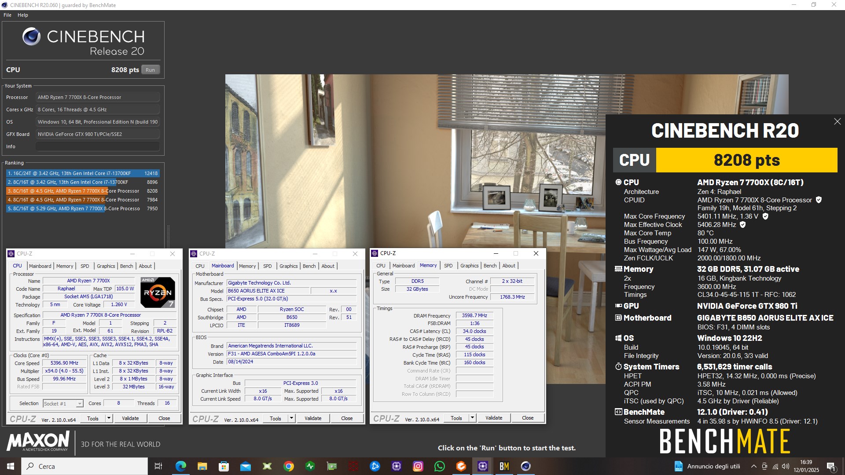The height and width of the screenshot is (475, 845).
Task: Open WhatsApp from the taskbar
Action: (440, 466)
